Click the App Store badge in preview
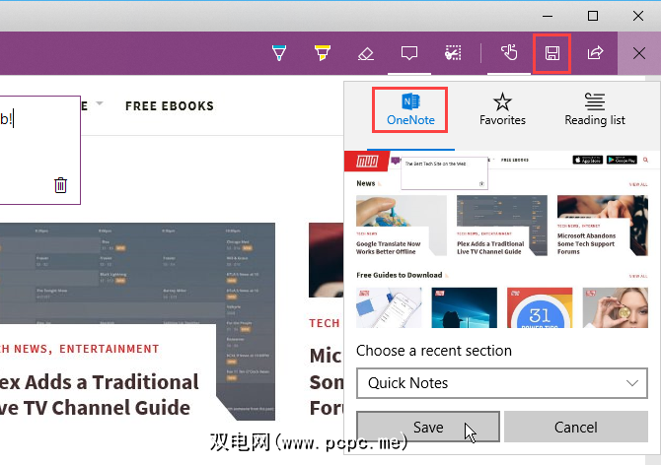Image resolution: width=661 pixels, height=465 pixels. coord(588,160)
